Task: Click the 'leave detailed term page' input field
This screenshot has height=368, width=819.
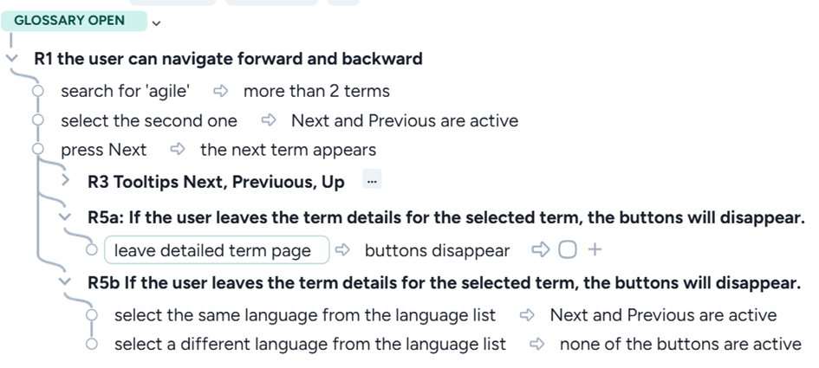Action: point(215,250)
